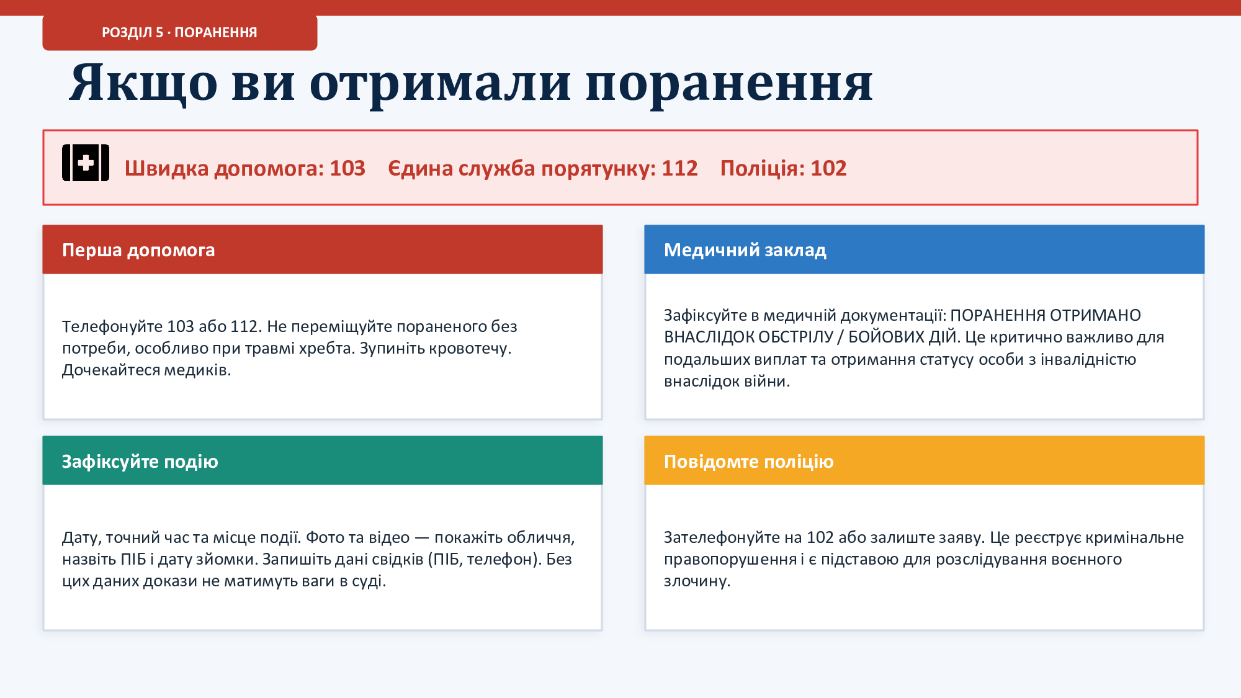Select the 'Телефонуйте 103 або 112' paragraph
This screenshot has width=1241, height=698.
289,348
